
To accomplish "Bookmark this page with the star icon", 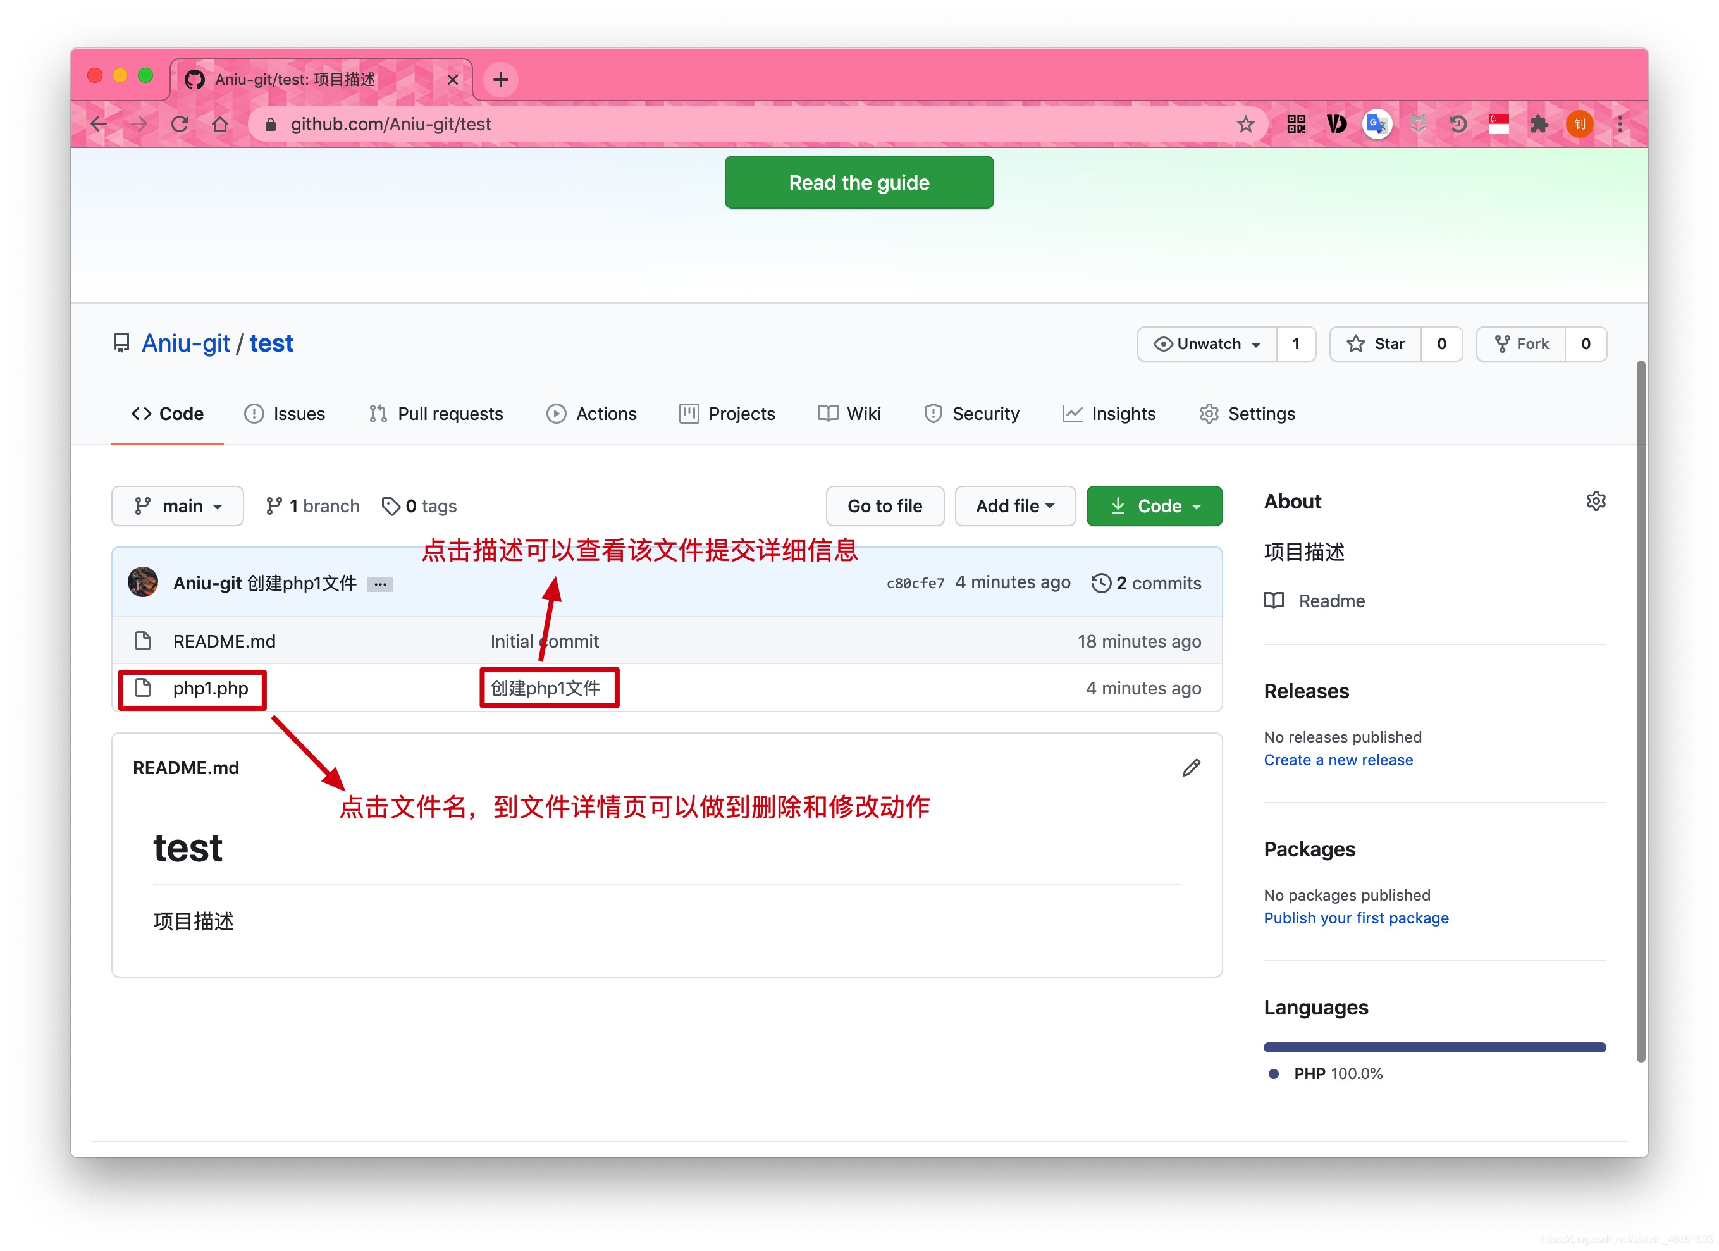I will tap(1245, 124).
